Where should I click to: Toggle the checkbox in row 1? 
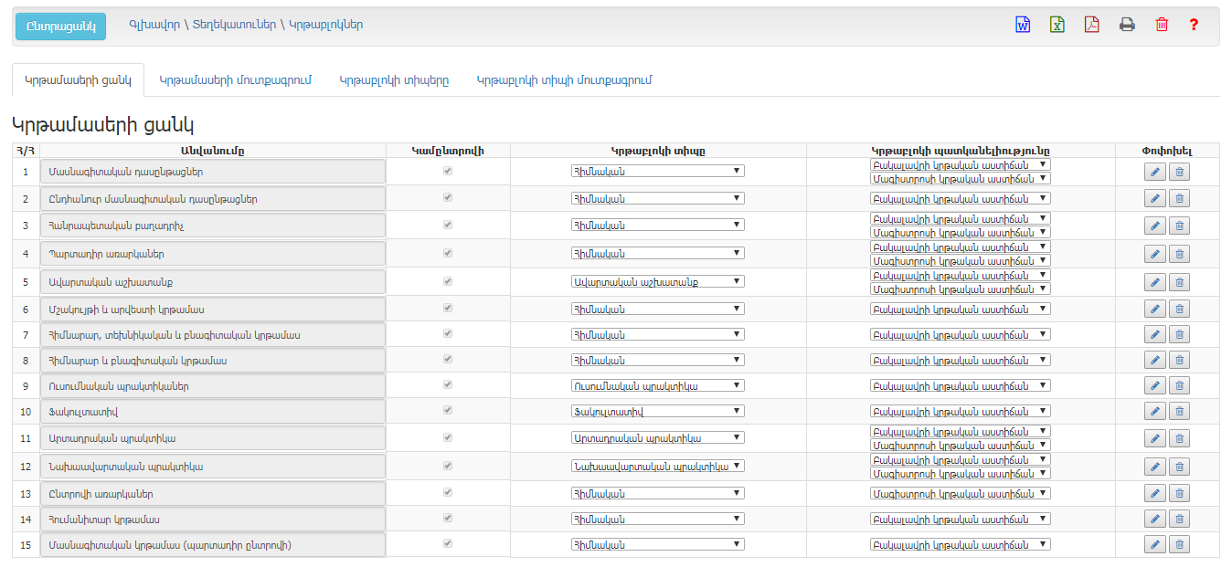(448, 171)
